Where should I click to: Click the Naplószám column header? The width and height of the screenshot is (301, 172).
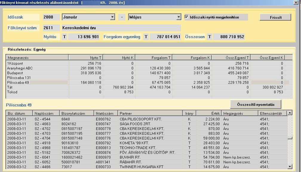(46, 113)
